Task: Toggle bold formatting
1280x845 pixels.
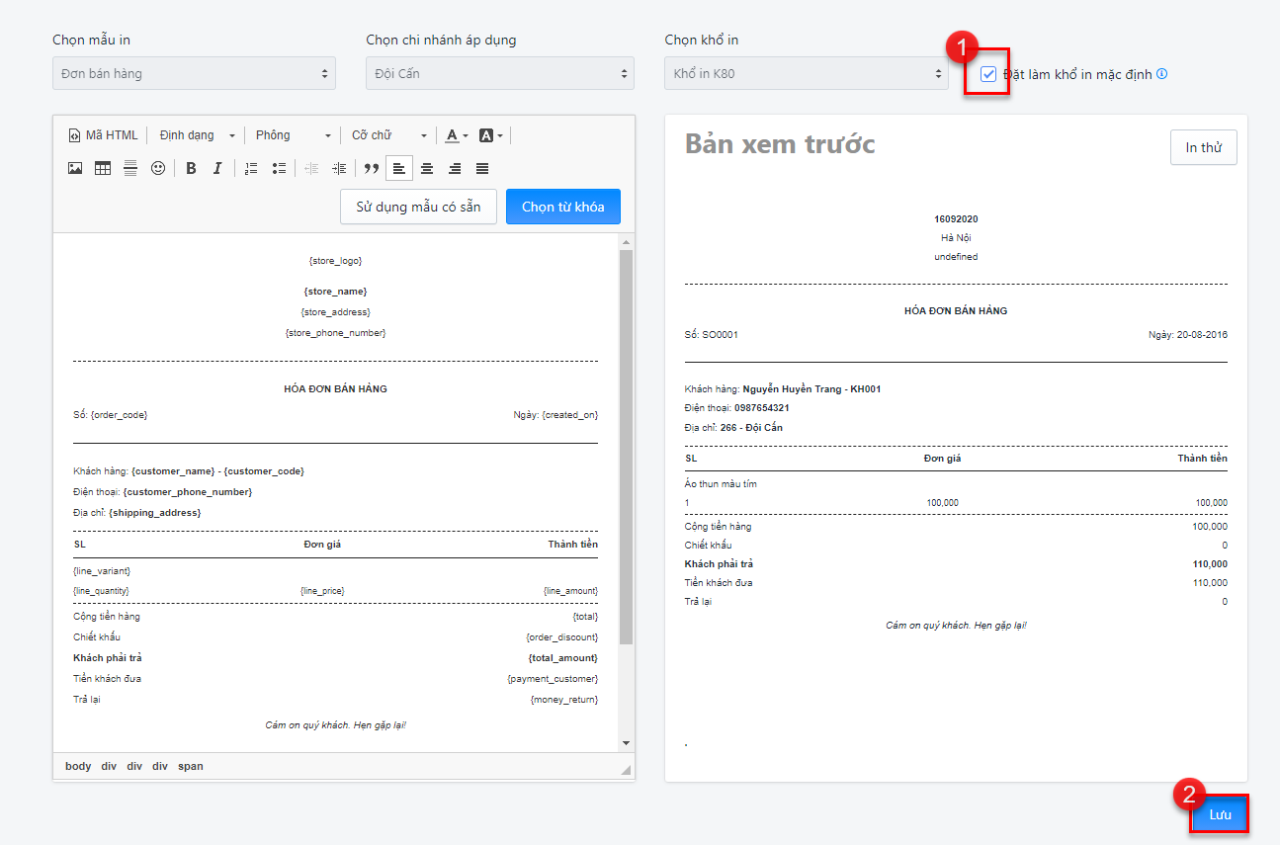Action: coord(192,168)
